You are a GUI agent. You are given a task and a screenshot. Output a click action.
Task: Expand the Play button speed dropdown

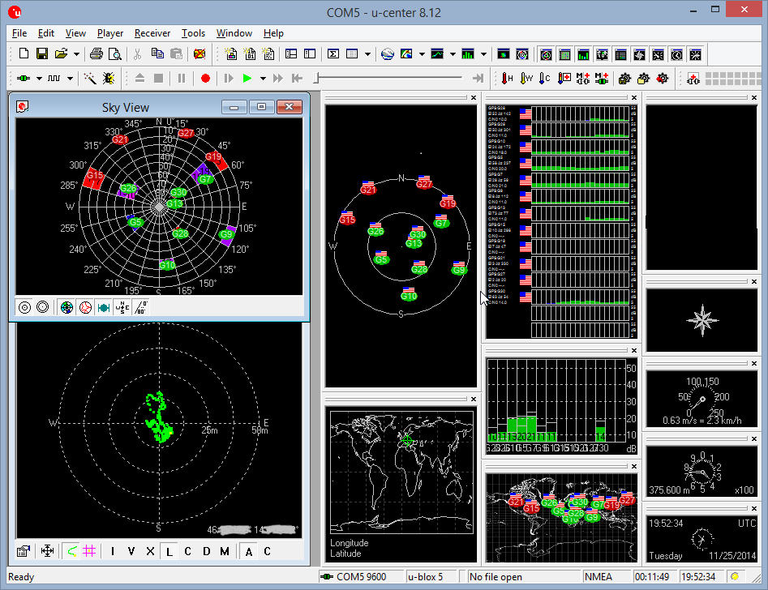(262, 79)
